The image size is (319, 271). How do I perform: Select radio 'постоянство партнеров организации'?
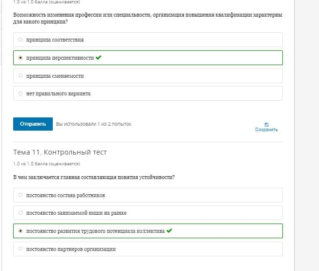21,248
